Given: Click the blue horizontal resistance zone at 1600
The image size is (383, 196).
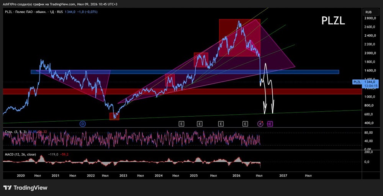Looking at the screenshot, I should coord(185,72).
